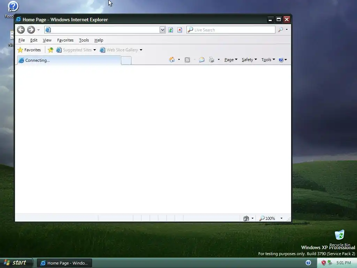
Task: Click the help icon in the taskbar
Action: pyautogui.click(x=308, y=263)
